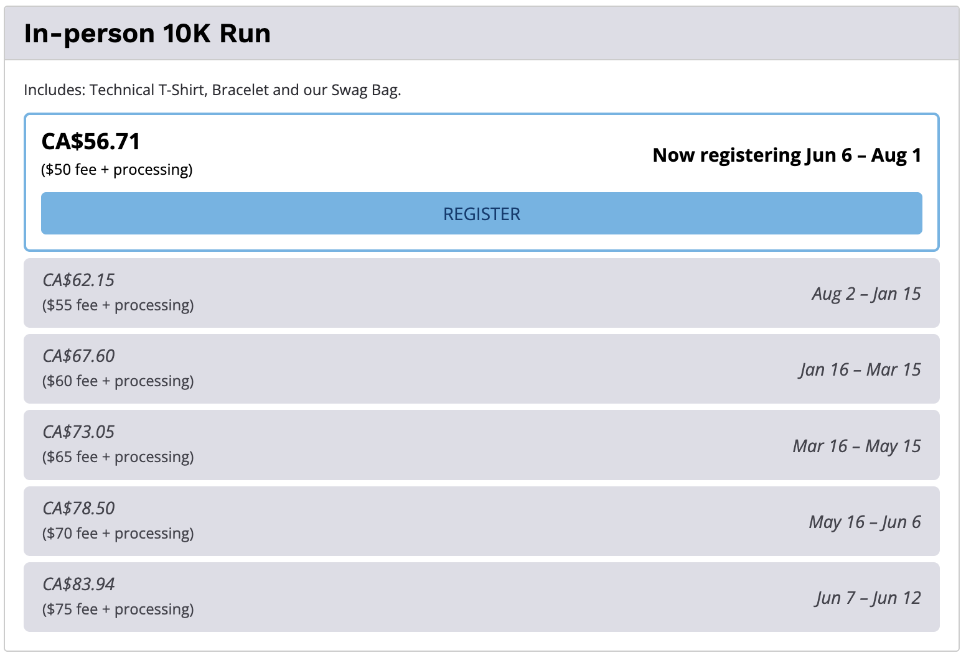Click the '($70 fee + processing)' note
Image resolution: width=966 pixels, height=658 pixels.
[x=118, y=534]
